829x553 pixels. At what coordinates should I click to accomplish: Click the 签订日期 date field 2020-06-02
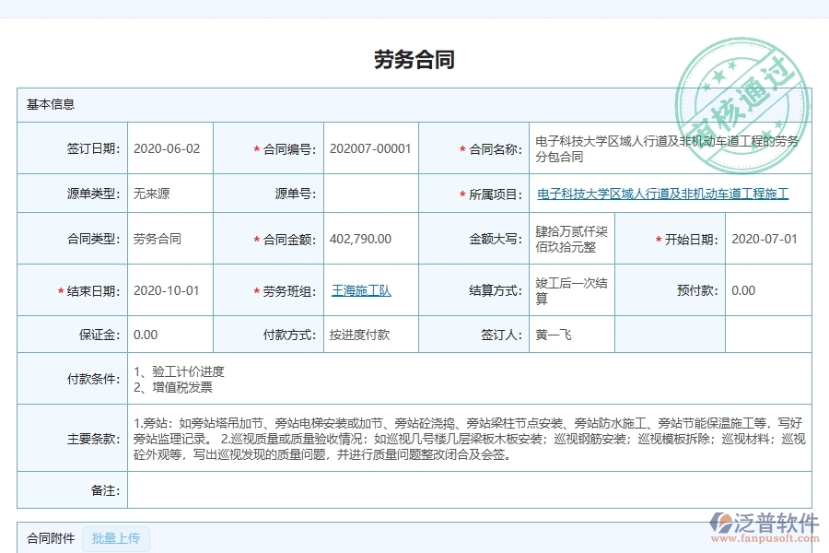tap(169, 147)
